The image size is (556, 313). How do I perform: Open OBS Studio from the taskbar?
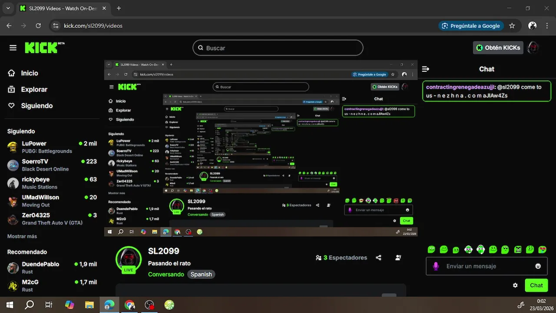click(149, 305)
